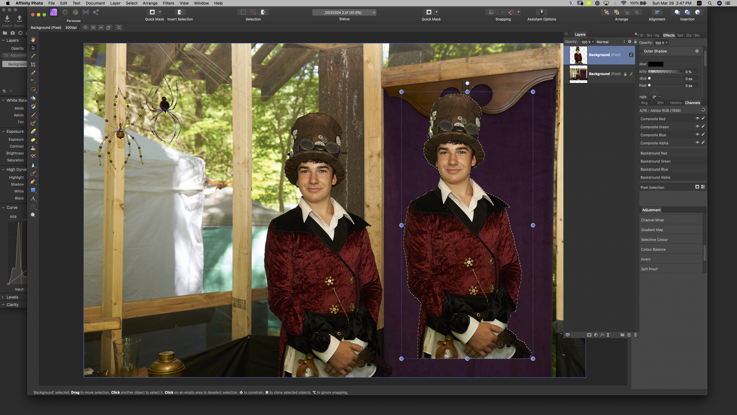Select the Text tool
This screenshot has height=415, width=737.
point(33,198)
